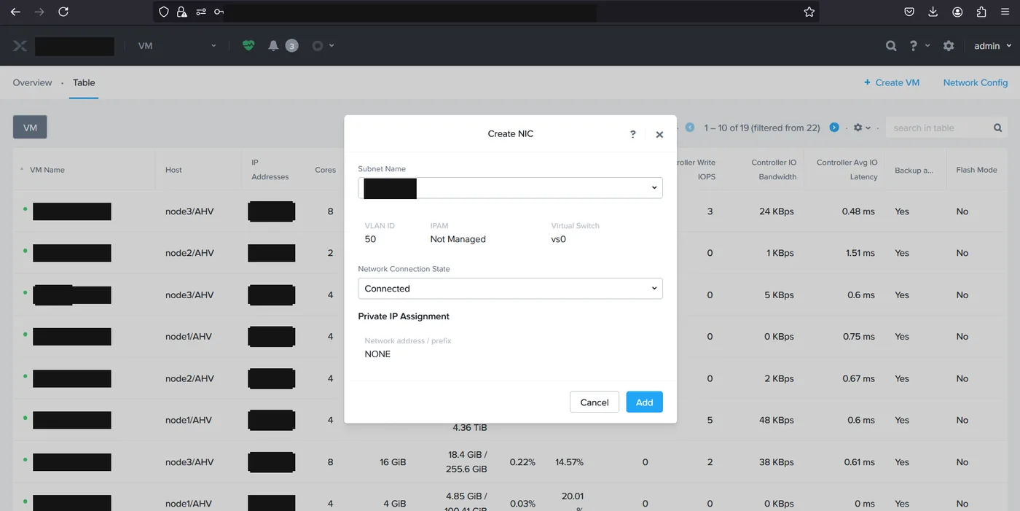Open the alerts bell icon
Viewport: 1020px width, 511px height.
tap(273, 45)
